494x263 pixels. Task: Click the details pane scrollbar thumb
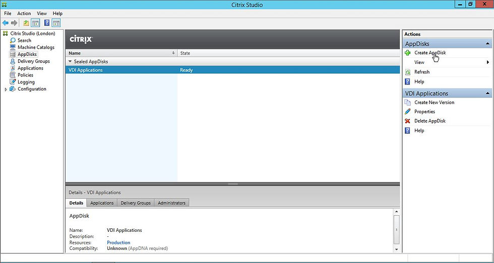(397, 230)
